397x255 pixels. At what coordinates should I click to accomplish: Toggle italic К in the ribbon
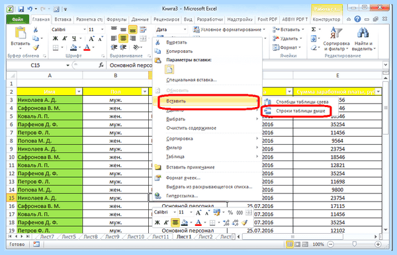[65, 39]
